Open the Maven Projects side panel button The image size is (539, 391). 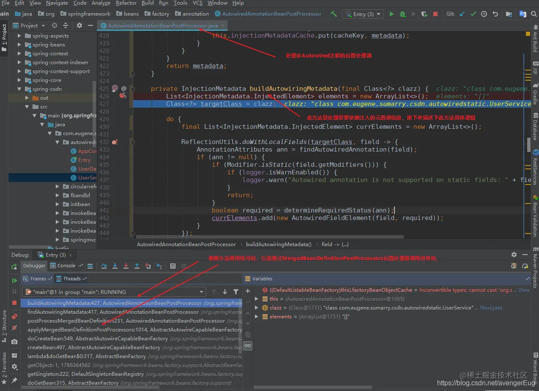pyautogui.click(x=535, y=267)
